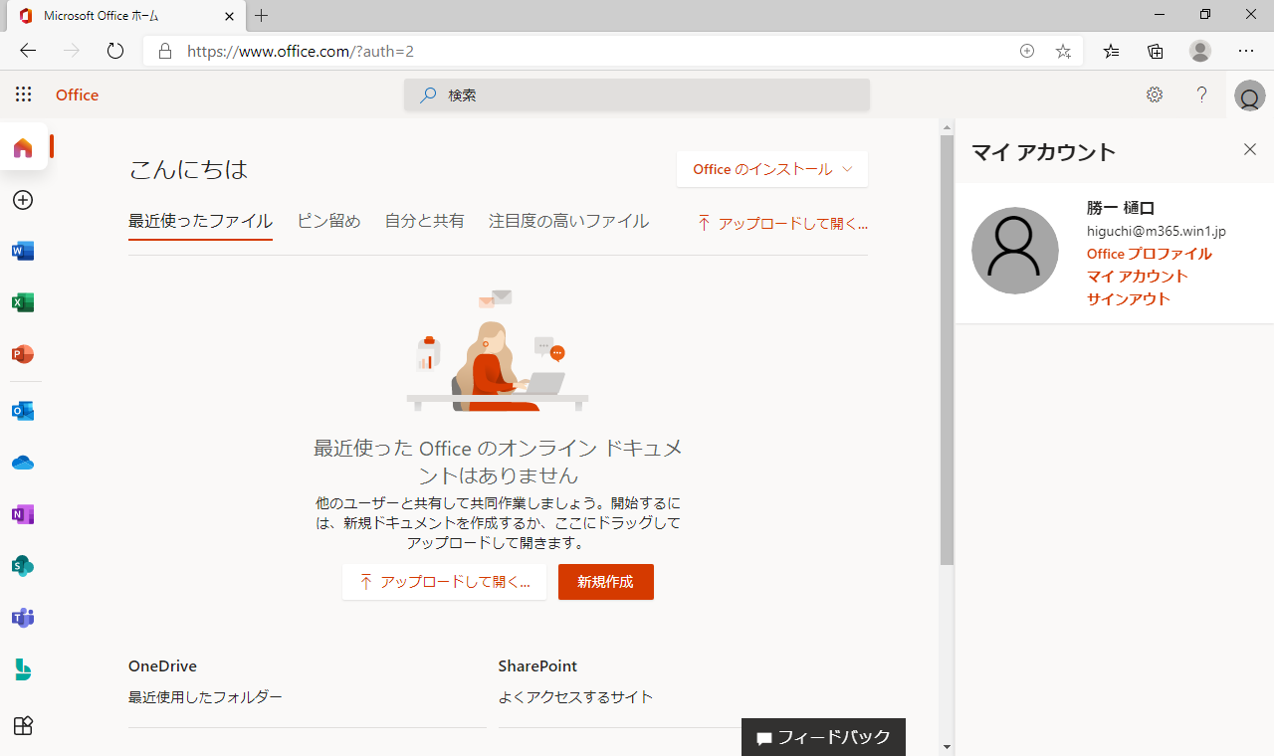The image size is (1274, 756).
Task: Close the マイ アカウント panel
Action: point(1250,149)
